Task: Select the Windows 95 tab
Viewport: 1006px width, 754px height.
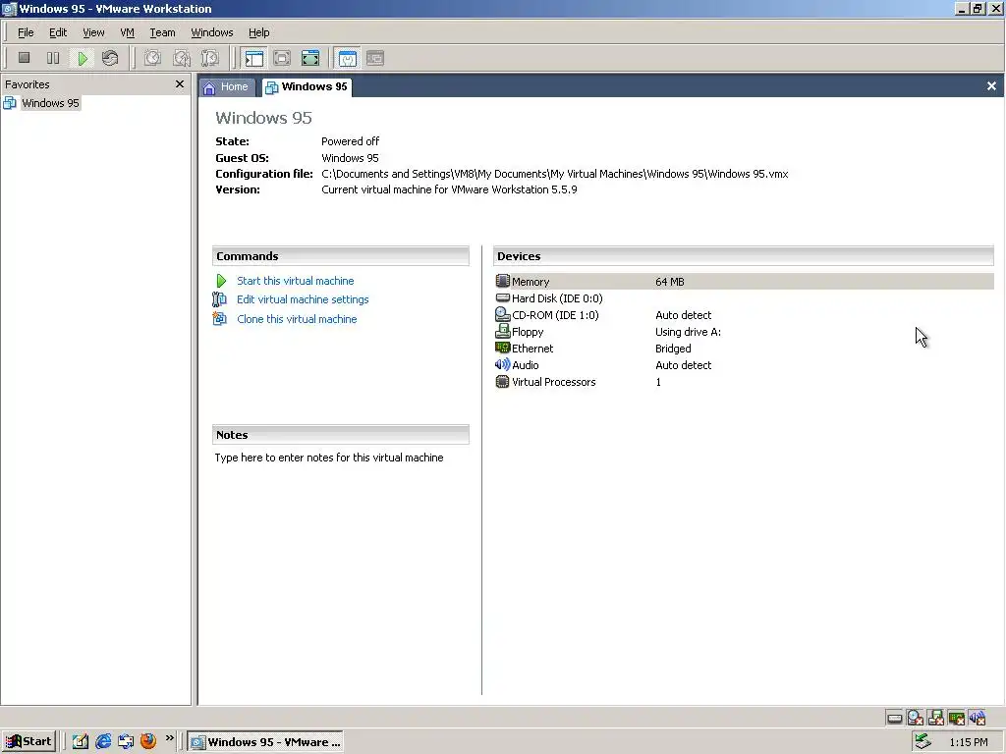Action: (307, 87)
